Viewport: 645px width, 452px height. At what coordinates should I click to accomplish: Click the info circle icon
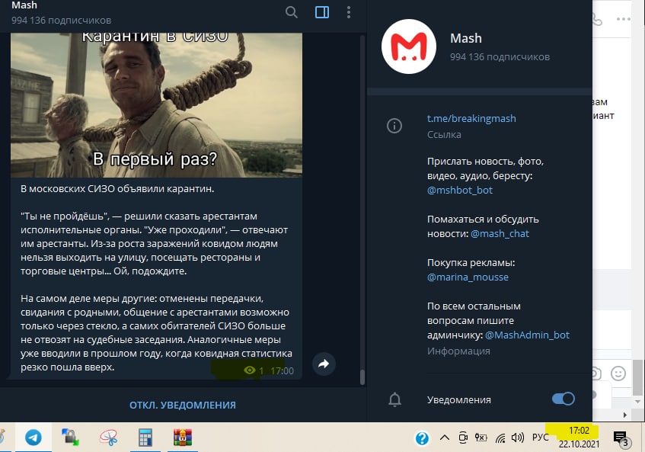click(394, 126)
